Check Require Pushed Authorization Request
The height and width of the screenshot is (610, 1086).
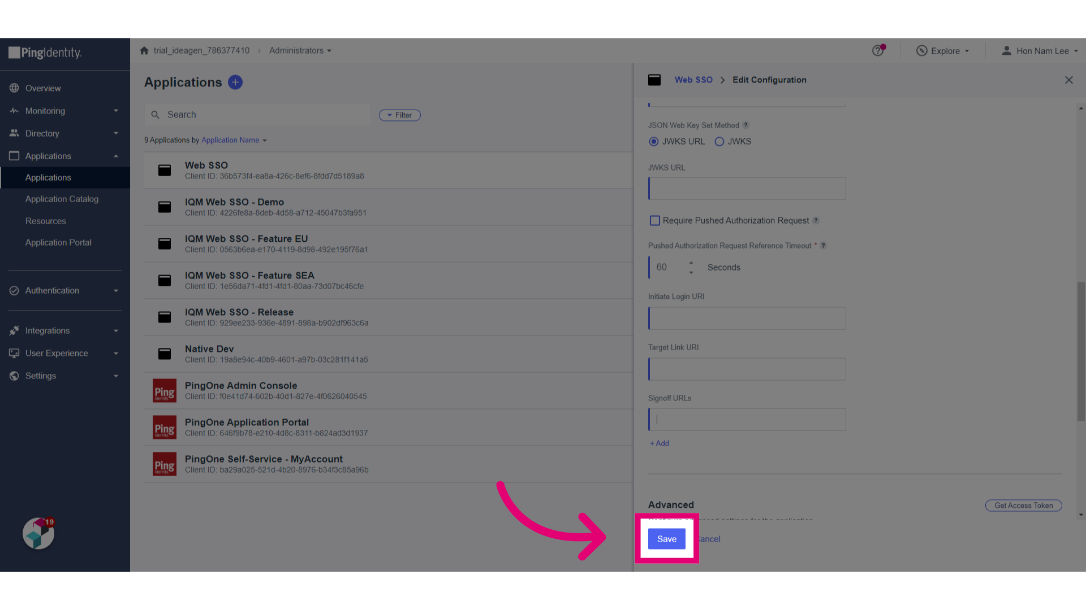point(655,221)
